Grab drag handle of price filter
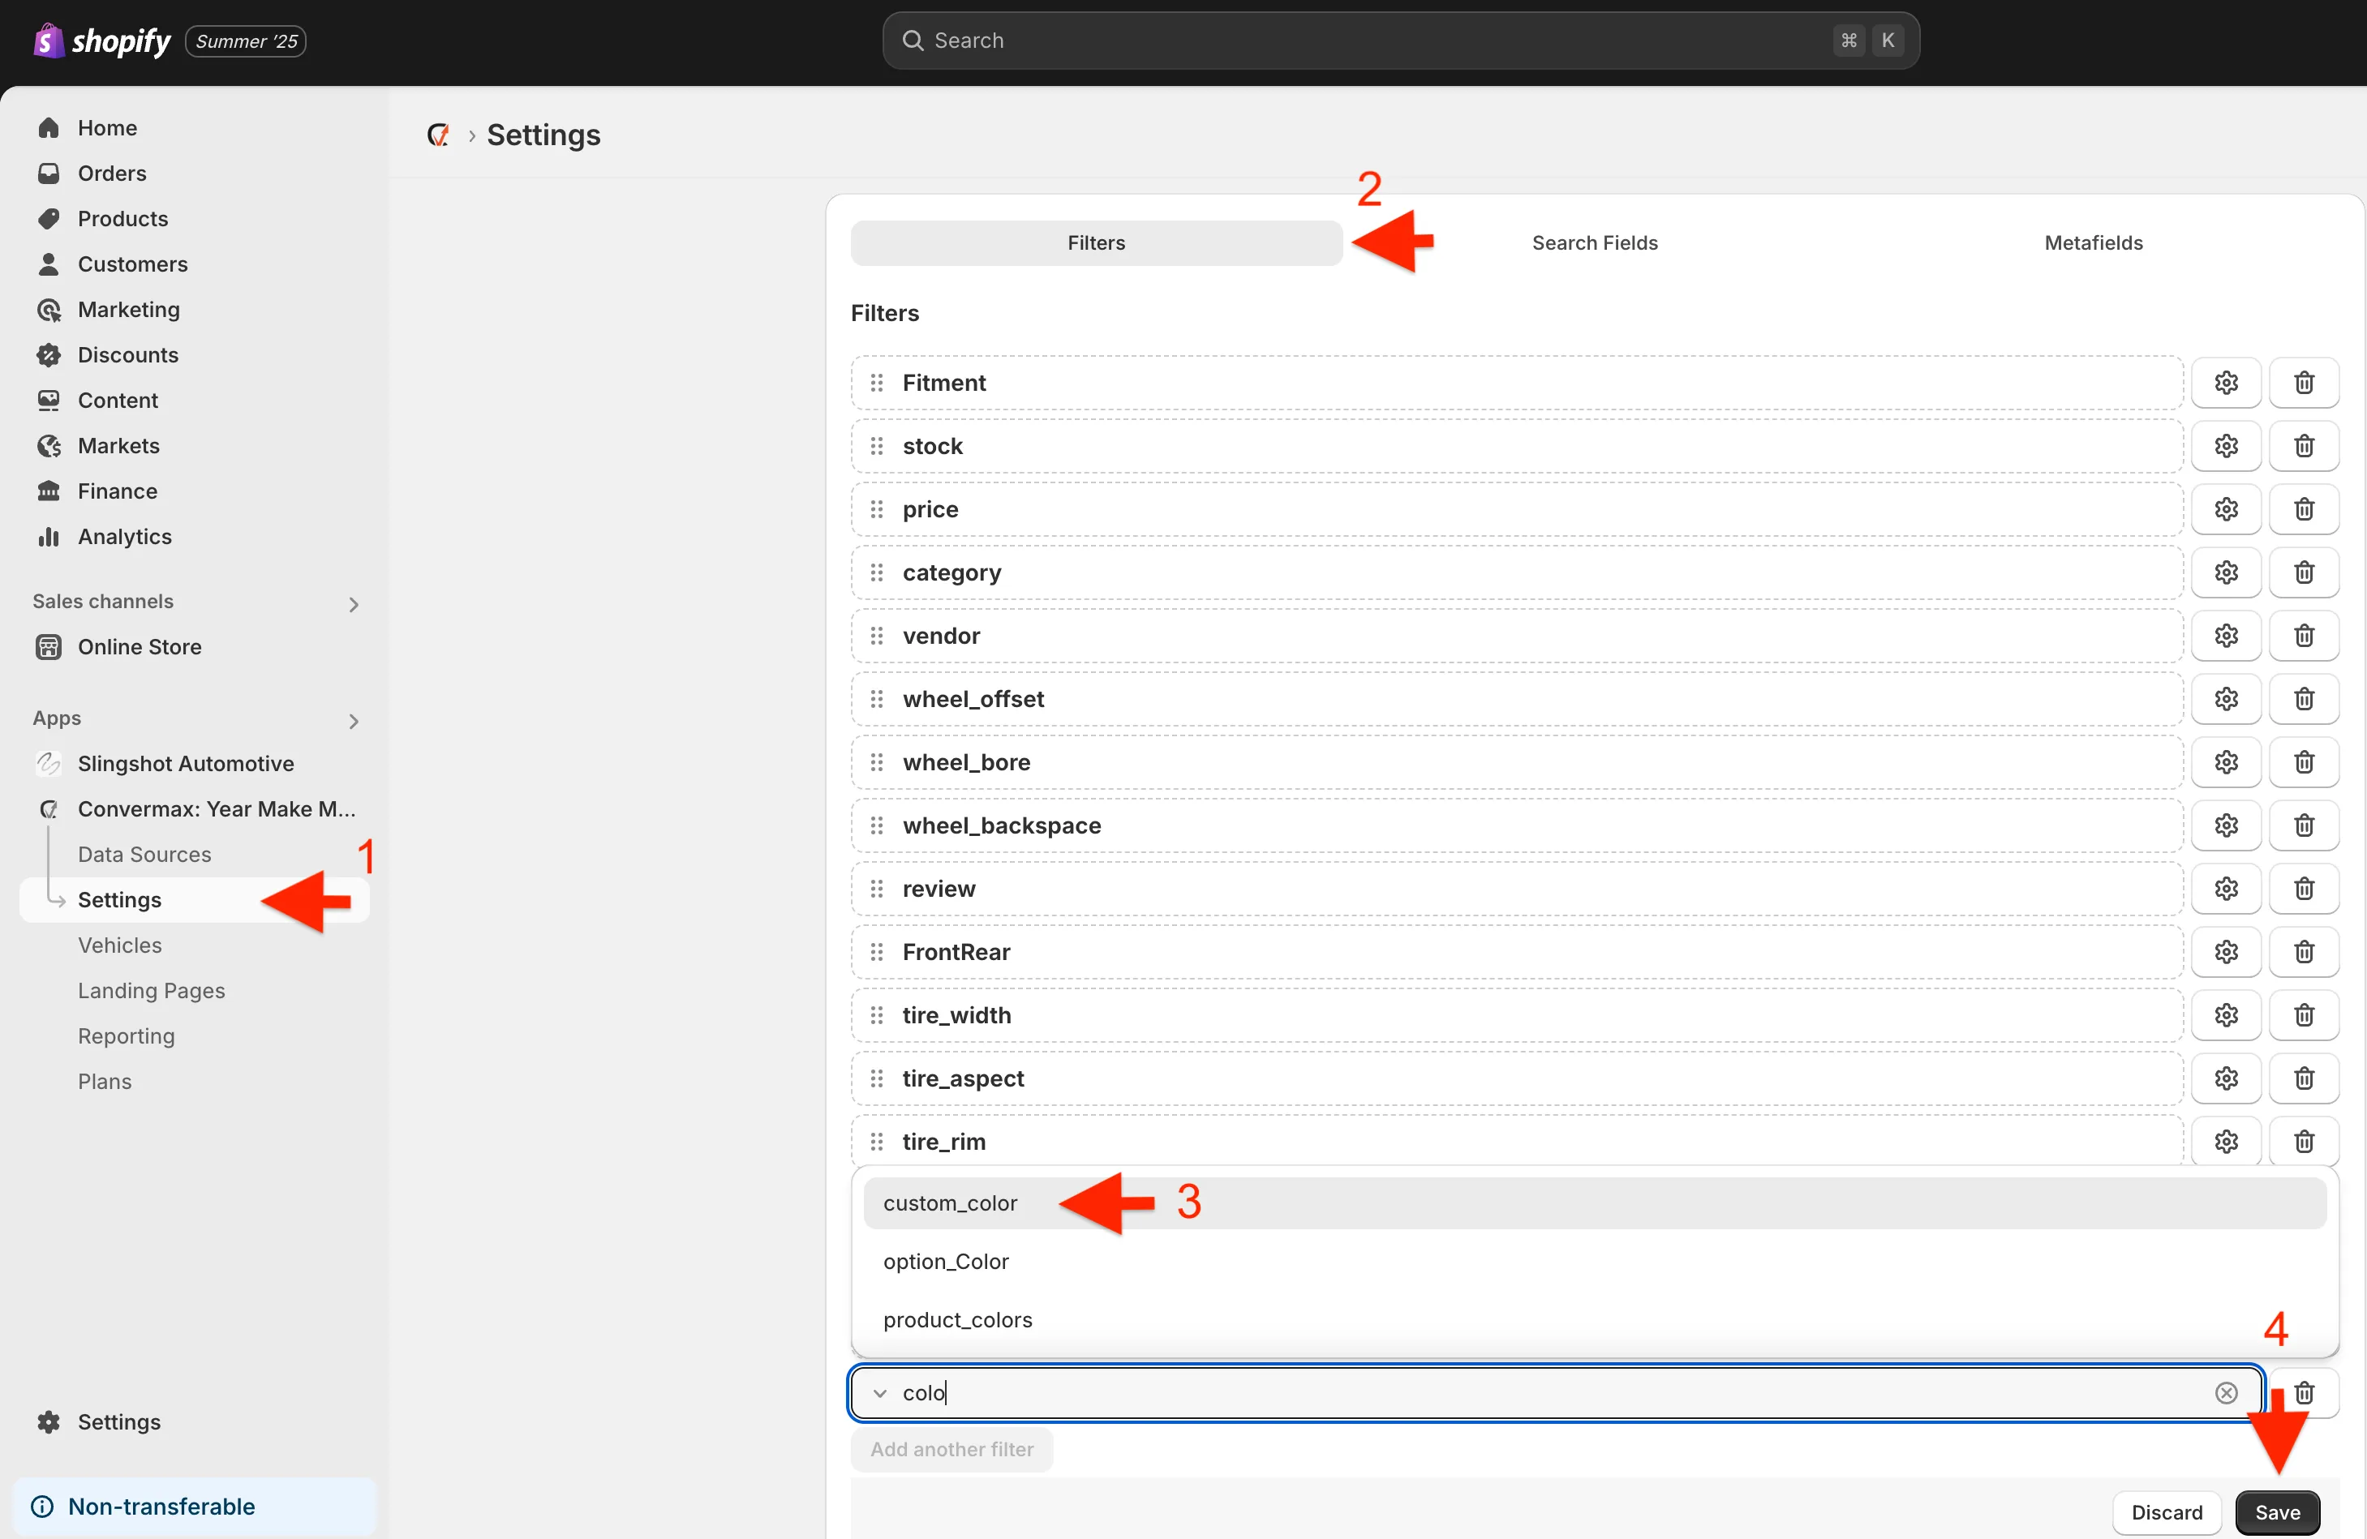 (876, 509)
